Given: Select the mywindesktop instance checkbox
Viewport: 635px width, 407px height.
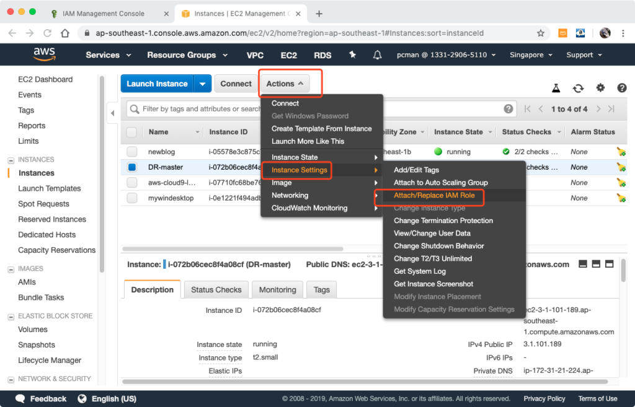Looking at the screenshot, I should (131, 198).
